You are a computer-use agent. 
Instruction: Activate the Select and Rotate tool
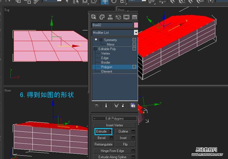[114, 2]
